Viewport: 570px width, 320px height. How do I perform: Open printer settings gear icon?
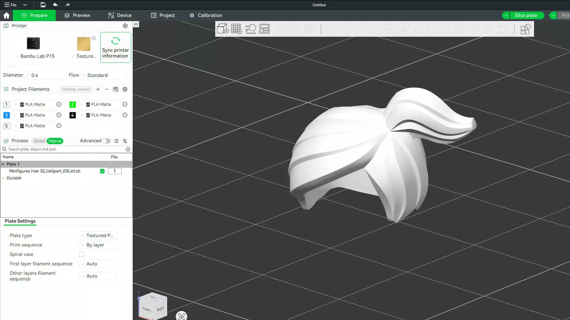[x=125, y=26]
